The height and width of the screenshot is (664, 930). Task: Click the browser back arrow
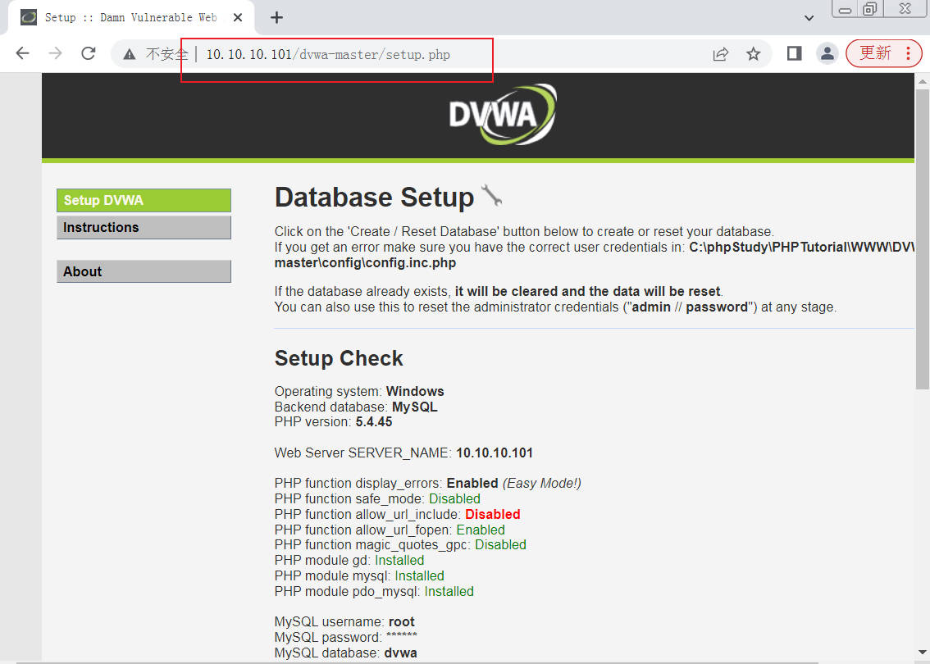(22, 53)
